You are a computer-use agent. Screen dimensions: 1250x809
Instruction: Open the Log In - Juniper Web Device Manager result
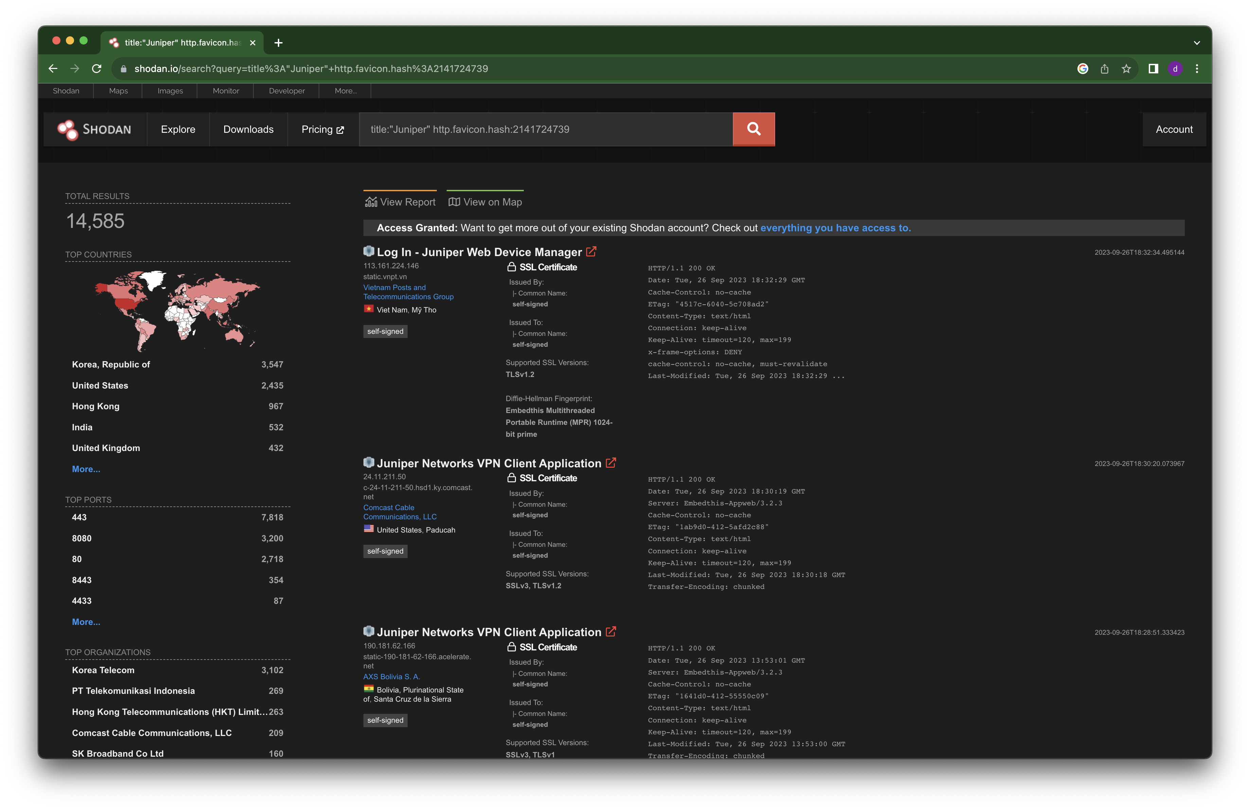click(480, 252)
